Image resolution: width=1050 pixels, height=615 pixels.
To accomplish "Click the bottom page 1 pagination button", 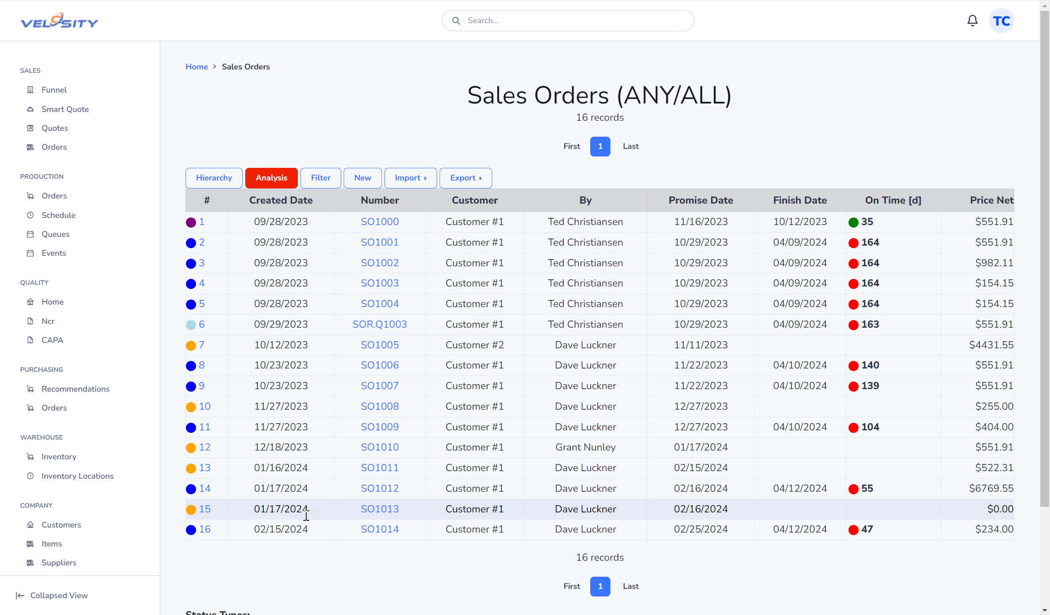I will 600,586.
